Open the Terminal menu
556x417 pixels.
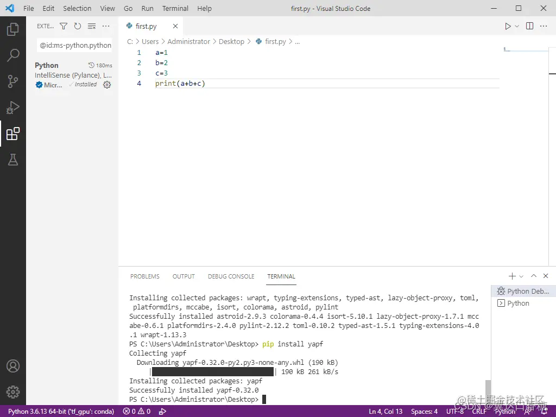point(175,8)
